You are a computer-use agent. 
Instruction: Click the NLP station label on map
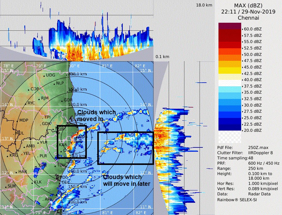[x=60, y=83]
